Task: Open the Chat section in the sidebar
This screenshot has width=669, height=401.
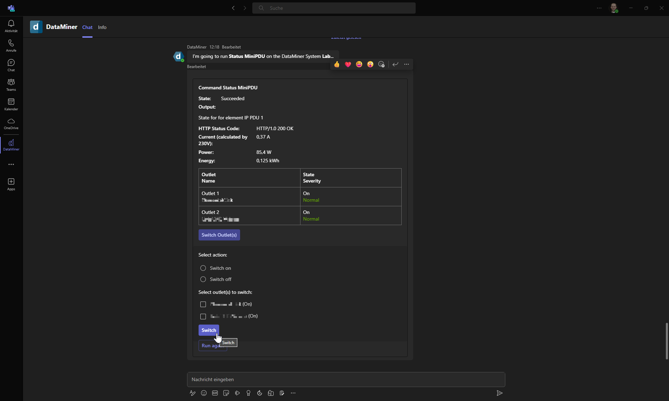Action: pyautogui.click(x=11, y=65)
